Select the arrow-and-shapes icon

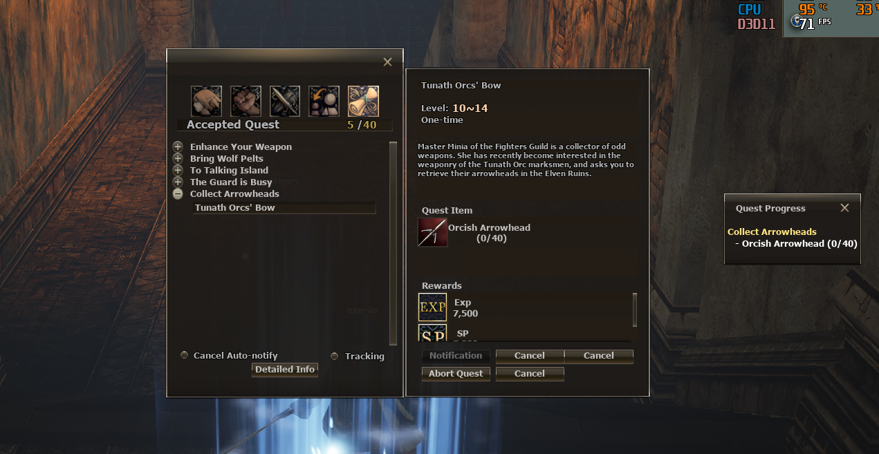[324, 101]
